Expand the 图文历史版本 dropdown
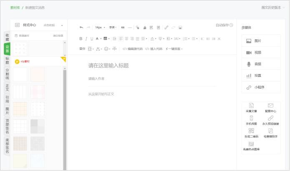The image size is (290, 171). click(x=273, y=8)
